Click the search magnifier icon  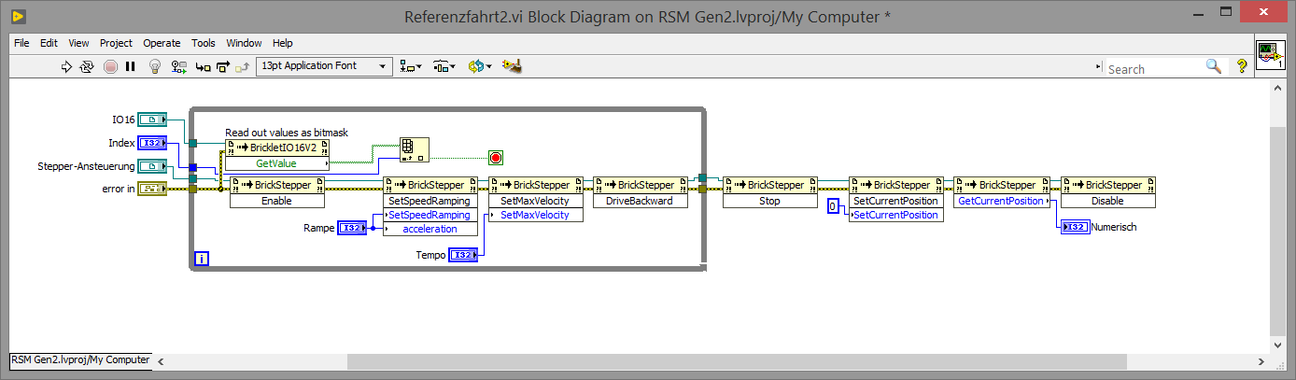click(x=1214, y=66)
